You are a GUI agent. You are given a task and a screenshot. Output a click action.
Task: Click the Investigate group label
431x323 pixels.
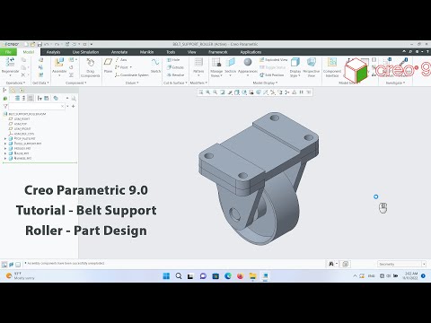(x=395, y=83)
